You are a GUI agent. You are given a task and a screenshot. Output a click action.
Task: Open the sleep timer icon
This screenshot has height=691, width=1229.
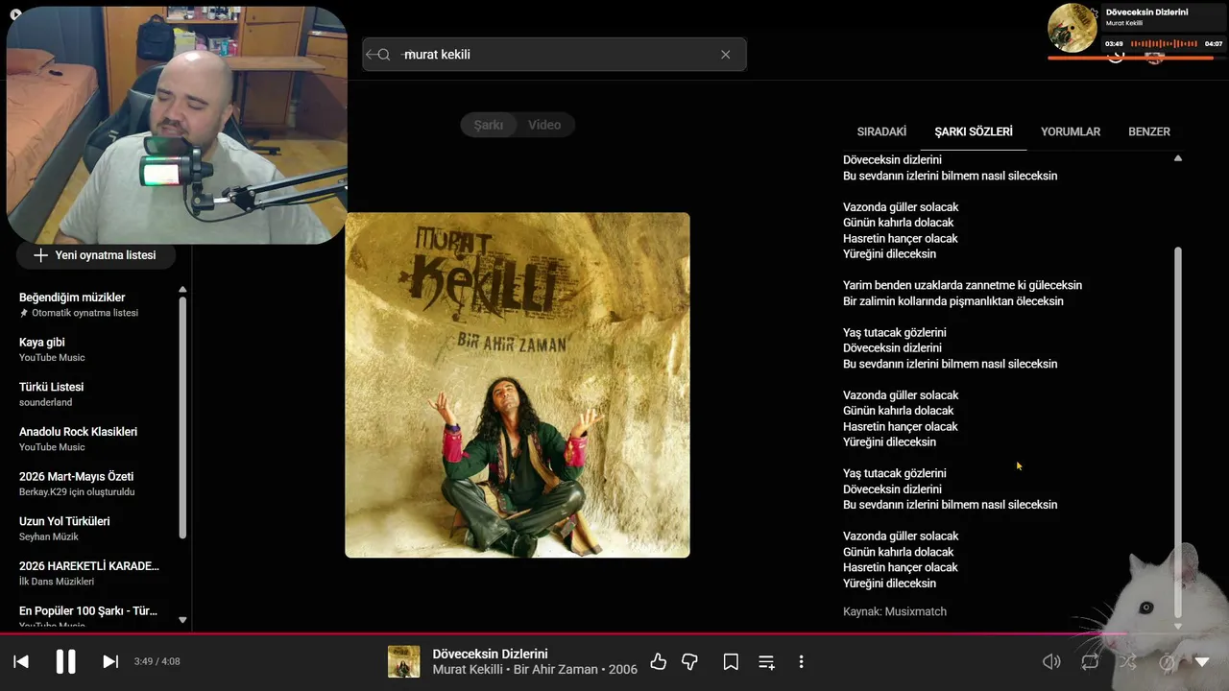1167,661
